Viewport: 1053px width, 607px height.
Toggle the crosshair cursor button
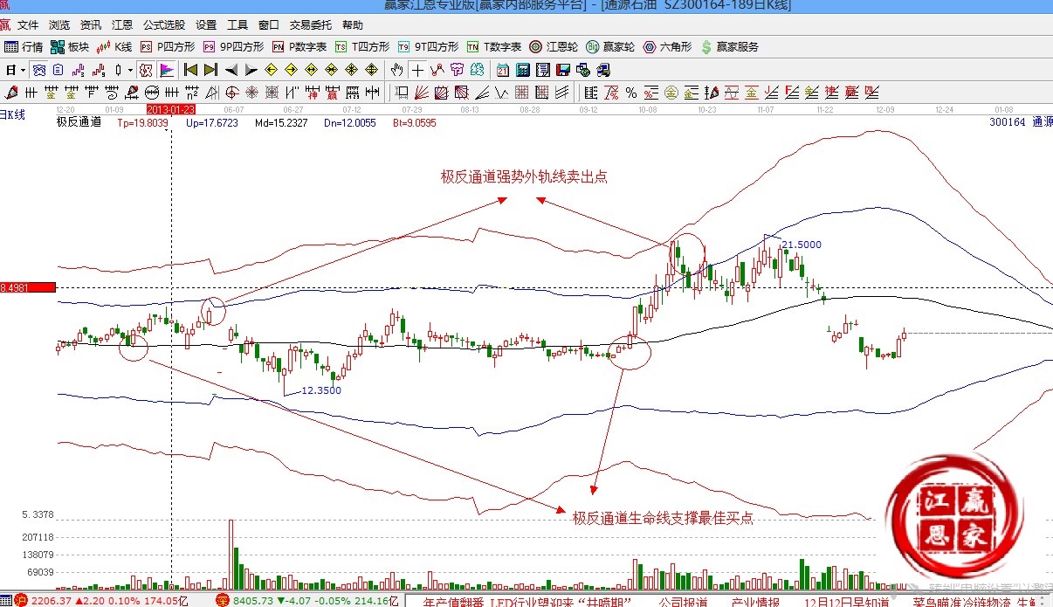[x=418, y=70]
